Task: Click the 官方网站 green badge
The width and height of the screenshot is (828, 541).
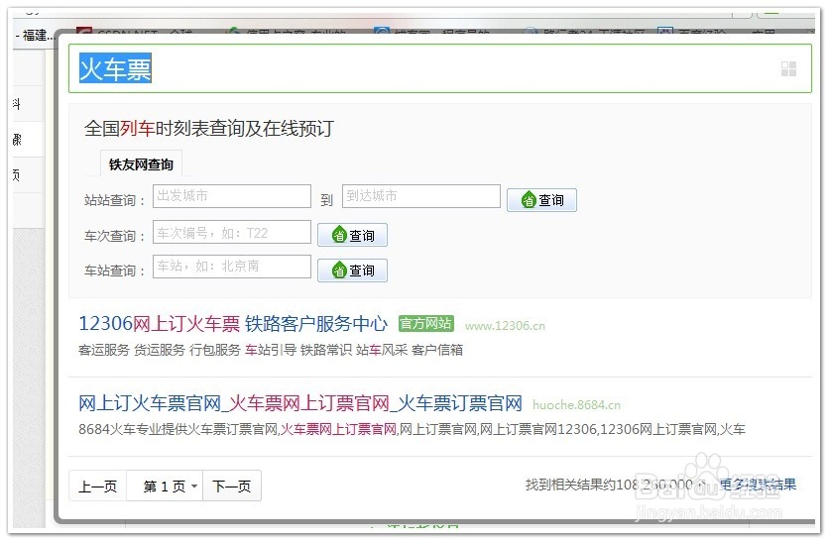Action: [x=425, y=324]
